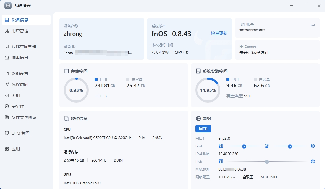Open 用户管理 in the sidebar
Screen dimensions: 325x189
pyautogui.click(x=26, y=31)
